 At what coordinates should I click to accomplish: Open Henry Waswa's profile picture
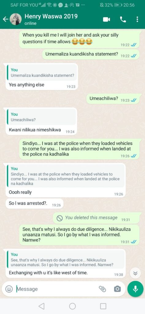16,19
